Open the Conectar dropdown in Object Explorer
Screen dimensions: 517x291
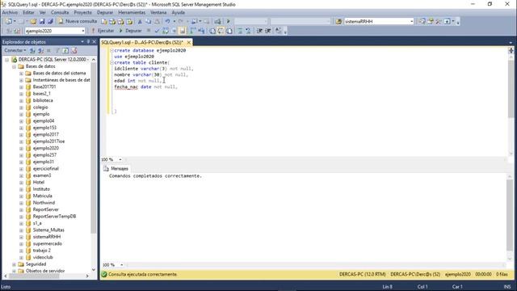(x=15, y=50)
